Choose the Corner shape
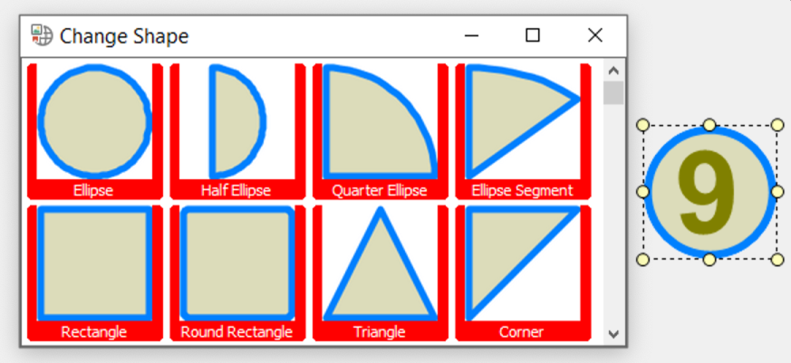 pos(523,273)
